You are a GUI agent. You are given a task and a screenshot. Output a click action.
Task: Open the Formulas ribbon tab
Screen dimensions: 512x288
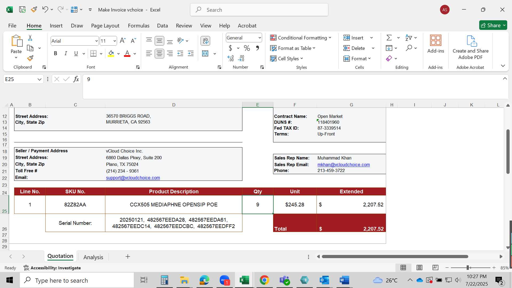(x=139, y=26)
